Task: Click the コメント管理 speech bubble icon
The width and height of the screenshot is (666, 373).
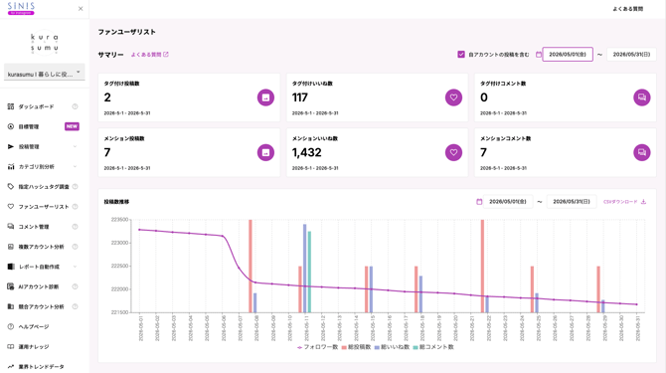Action: 11,227
